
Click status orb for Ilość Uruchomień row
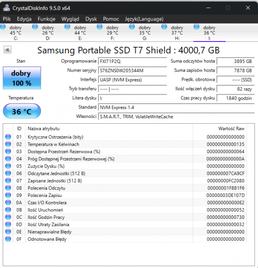pyautogui.click(x=8, y=210)
